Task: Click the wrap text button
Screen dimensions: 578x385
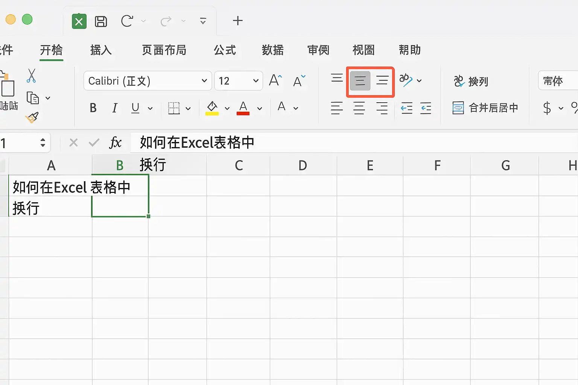Action: point(471,81)
